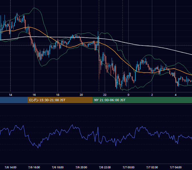The height and width of the screenshot is (170, 192).
Task: Click the London session bar 15:30-21:00 JST
Action: pyautogui.click(x=60, y=100)
